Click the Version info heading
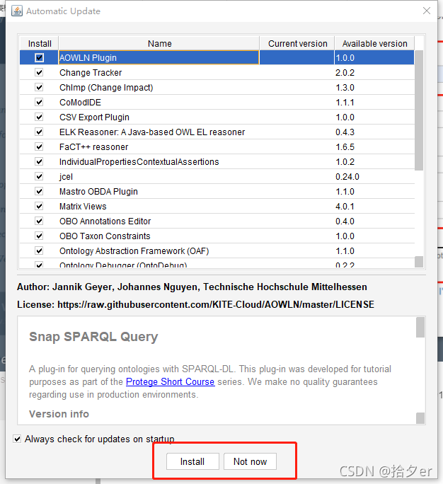Screen dimensions: 443x484 (59, 414)
